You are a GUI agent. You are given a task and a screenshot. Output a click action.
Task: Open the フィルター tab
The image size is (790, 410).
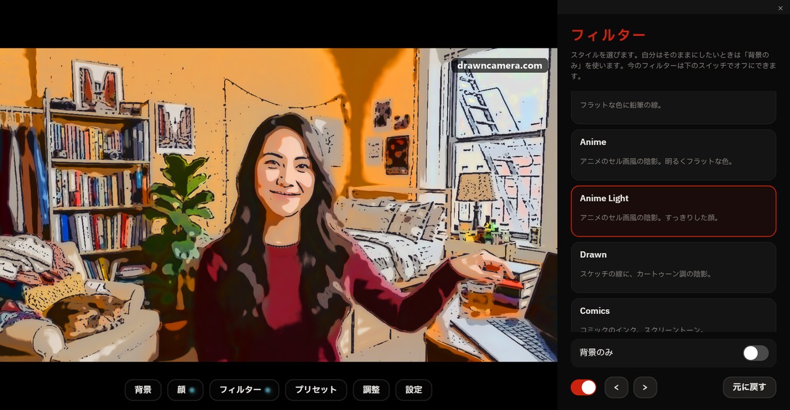click(x=244, y=390)
